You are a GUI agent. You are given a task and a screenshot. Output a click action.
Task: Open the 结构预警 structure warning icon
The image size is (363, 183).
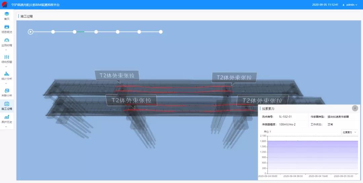7,57
